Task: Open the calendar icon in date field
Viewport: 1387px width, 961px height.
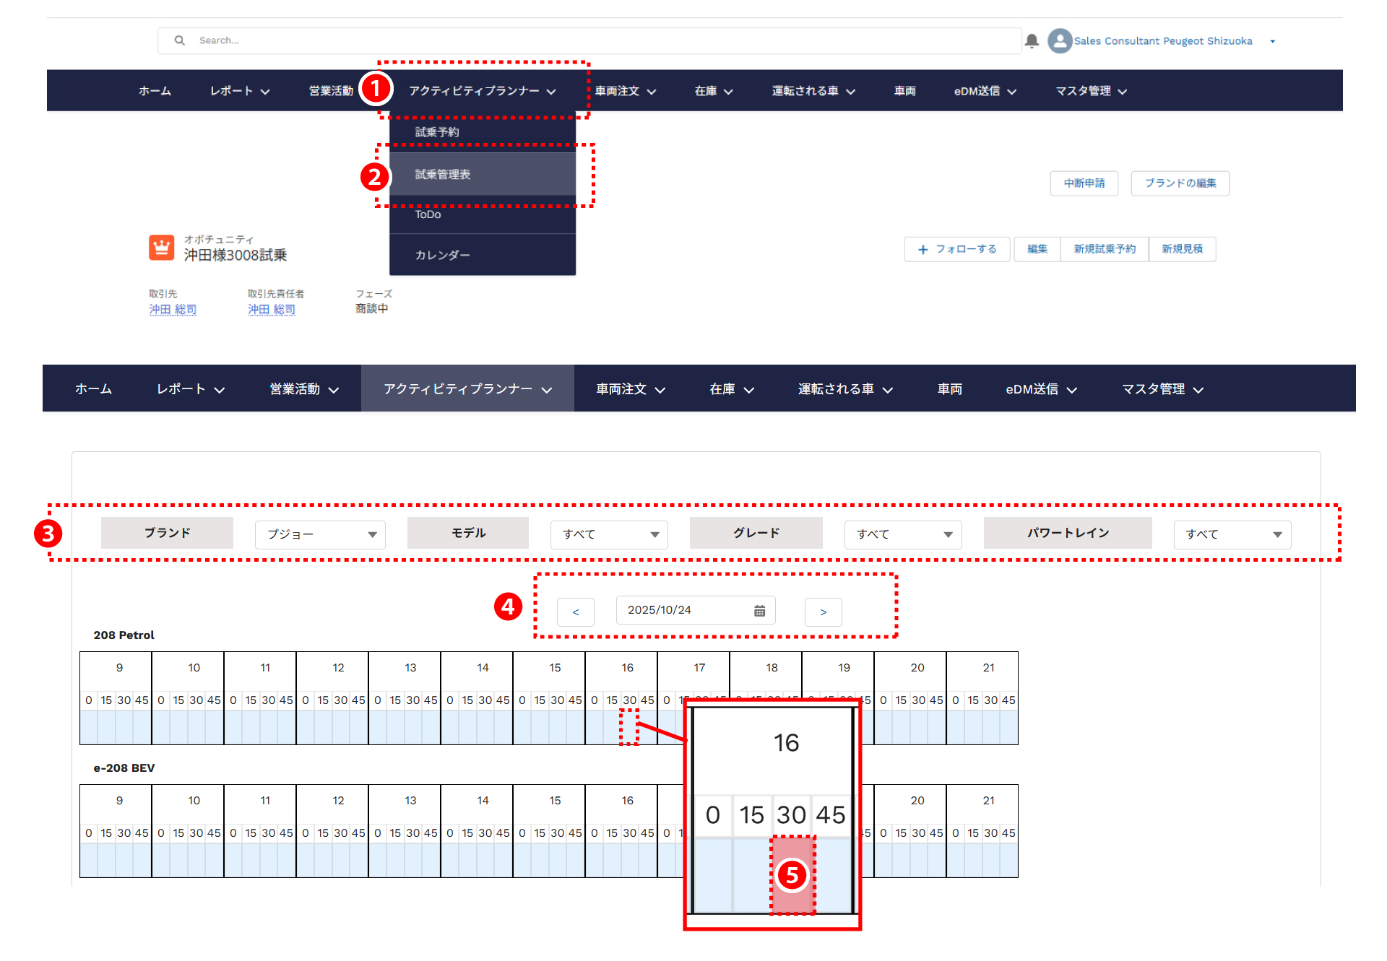Action: 759,611
